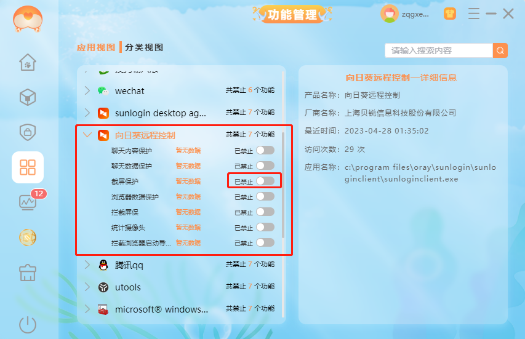The width and height of the screenshot is (525, 339).
Task: Click the app list vertical scrollbar
Action: [x=283, y=185]
